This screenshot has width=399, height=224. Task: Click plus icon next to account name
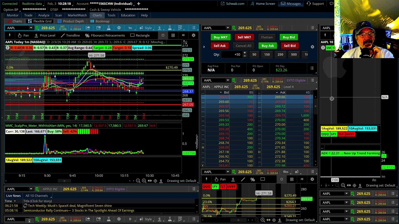pos(138,4)
